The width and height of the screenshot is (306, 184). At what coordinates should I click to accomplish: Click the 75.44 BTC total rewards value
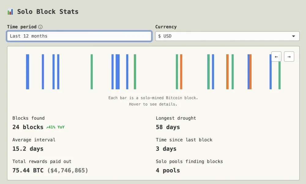tap(28, 170)
